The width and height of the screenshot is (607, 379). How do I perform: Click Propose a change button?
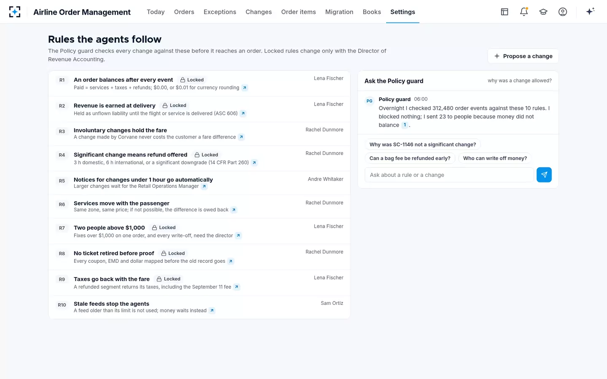(x=523, y=56)
